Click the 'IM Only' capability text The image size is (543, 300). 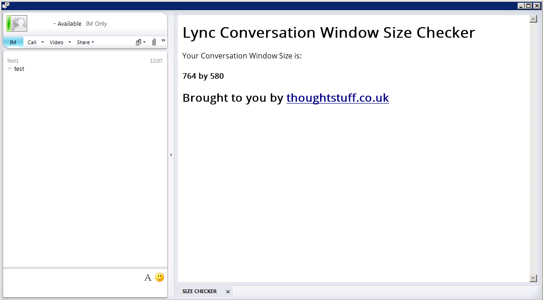tap(96, 24)
